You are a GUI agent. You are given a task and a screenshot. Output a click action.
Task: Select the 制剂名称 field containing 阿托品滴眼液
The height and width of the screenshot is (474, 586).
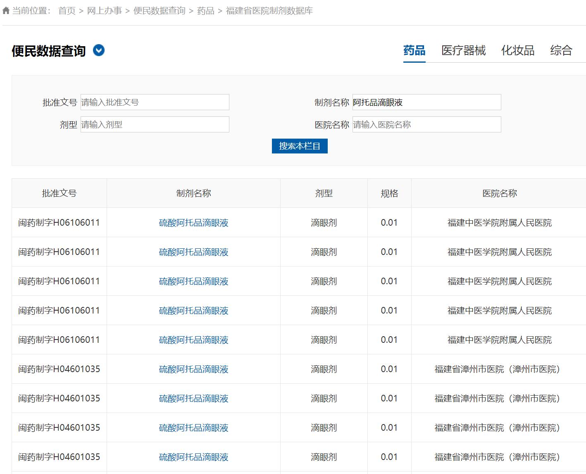[x=426, y=102]
